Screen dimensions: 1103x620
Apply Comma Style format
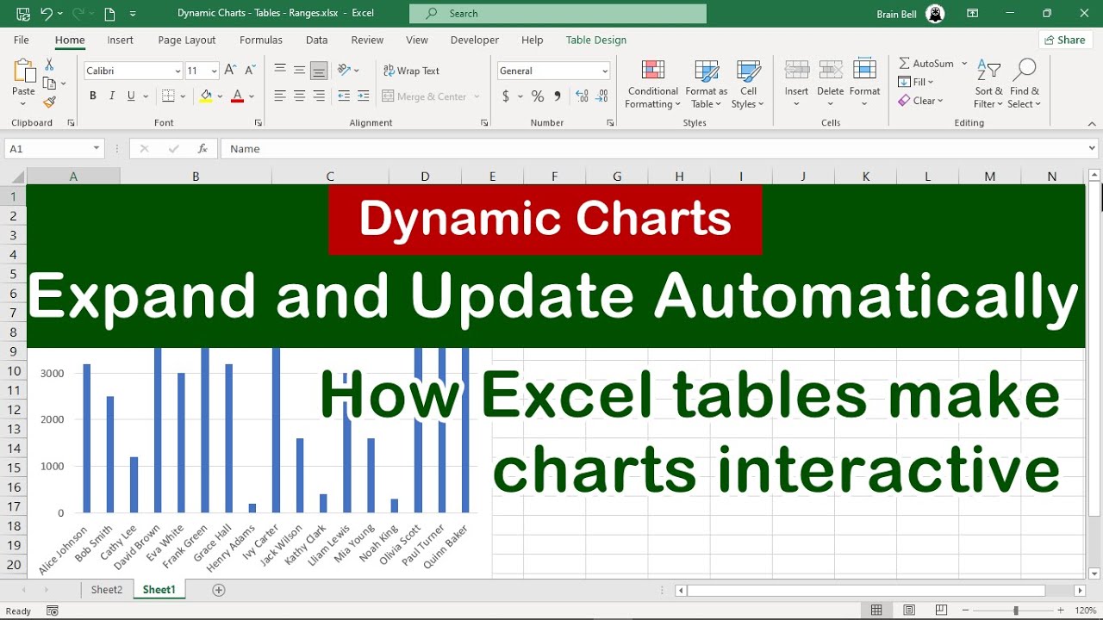[558, 96]
